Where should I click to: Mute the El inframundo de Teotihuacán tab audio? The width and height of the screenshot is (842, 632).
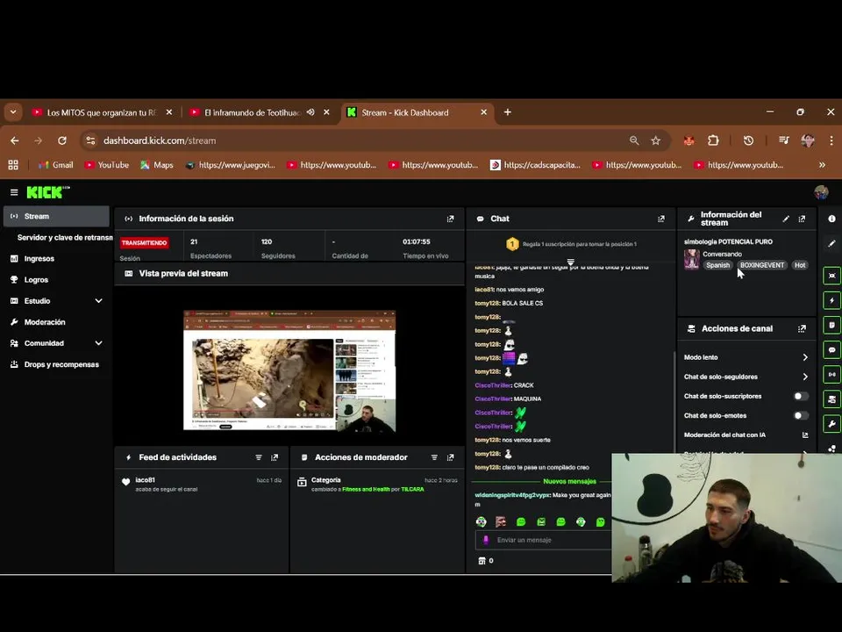pos(310,112)
